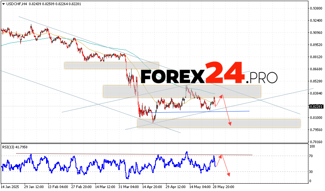Click the small triangle before USDCHF,H4

tap(3, 4)
